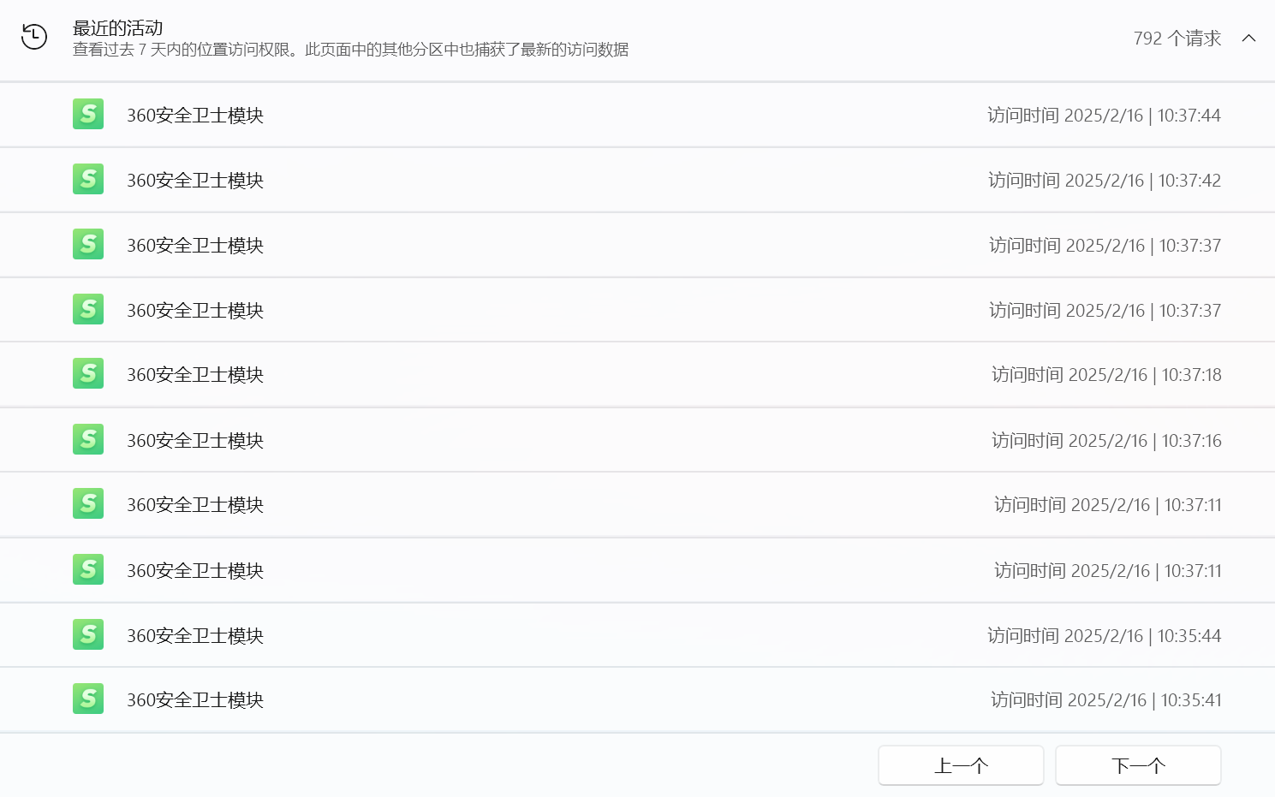Select 360安全卫士模块 name accessed at 10:37:16
The height and width of the screenshot is (797, 1275).
(x=195, y=441)
